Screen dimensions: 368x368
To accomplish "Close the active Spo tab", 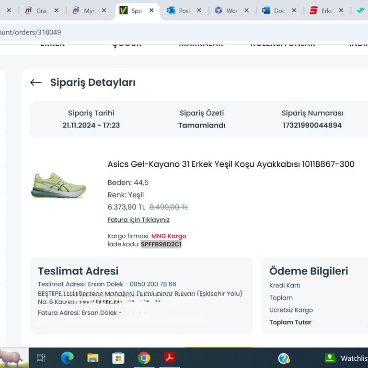I will pyautogui.click(x=151, y=11).
